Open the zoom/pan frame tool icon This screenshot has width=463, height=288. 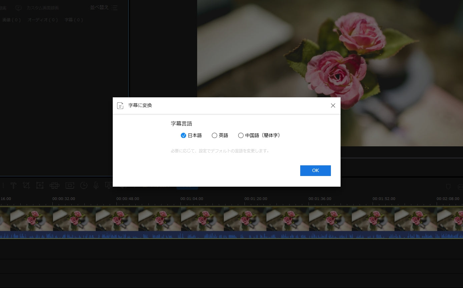coord(40,185)
